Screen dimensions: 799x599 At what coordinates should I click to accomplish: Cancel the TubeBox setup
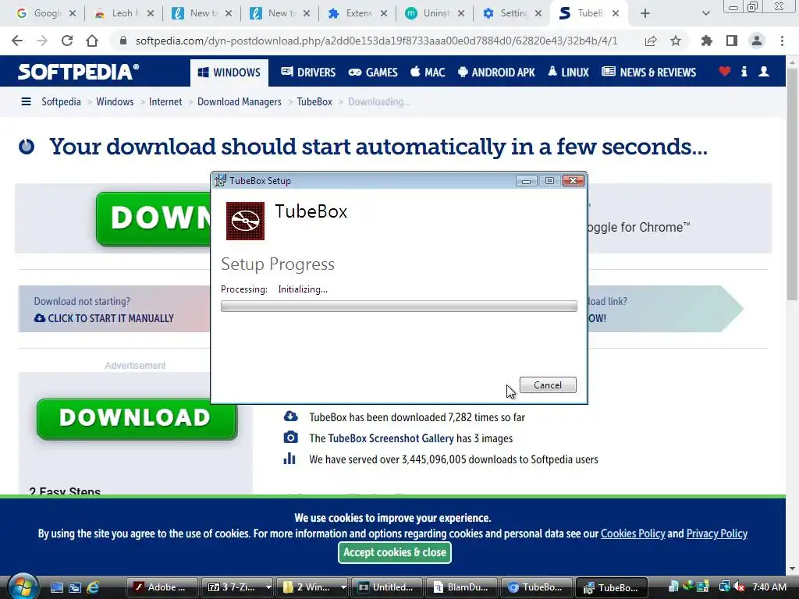tap(548, 385)
